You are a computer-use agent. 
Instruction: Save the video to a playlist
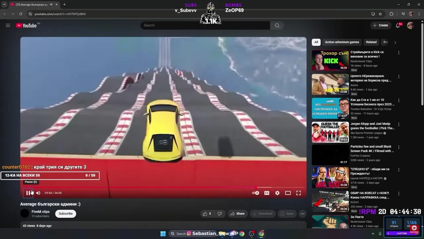[287, 214]
